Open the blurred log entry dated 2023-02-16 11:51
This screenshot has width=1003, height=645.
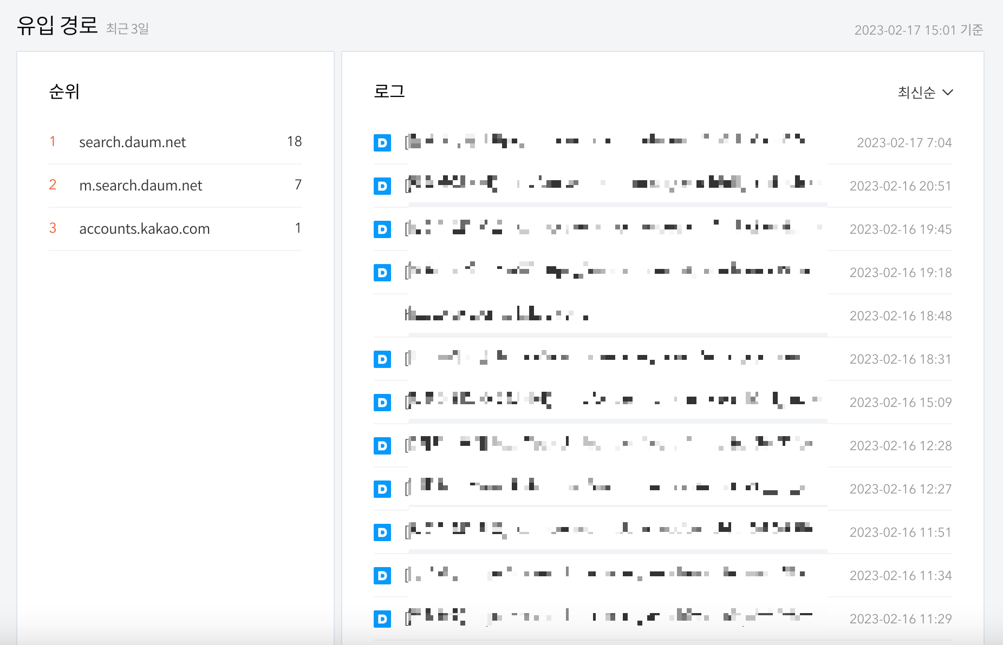click(609, 530)
